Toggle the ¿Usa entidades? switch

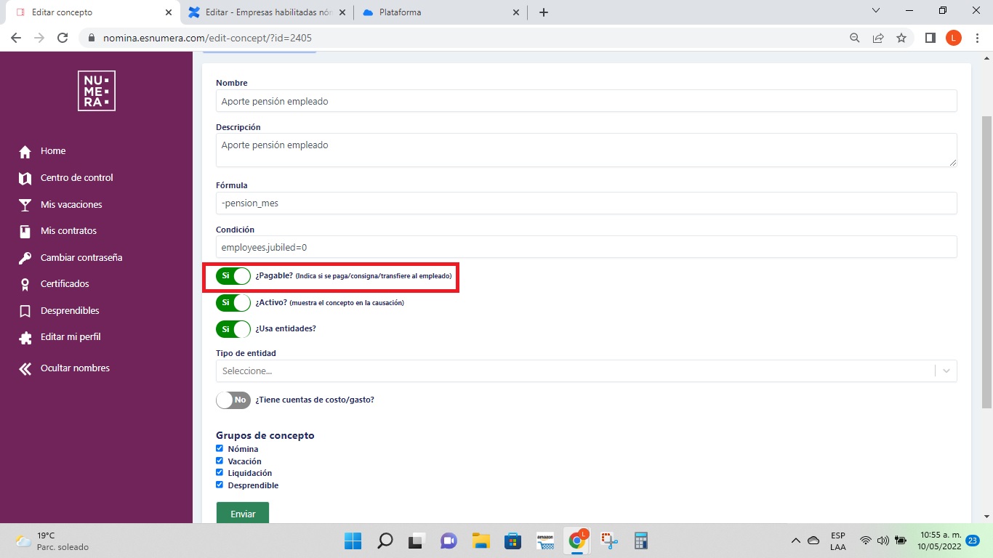coord(233,329)
